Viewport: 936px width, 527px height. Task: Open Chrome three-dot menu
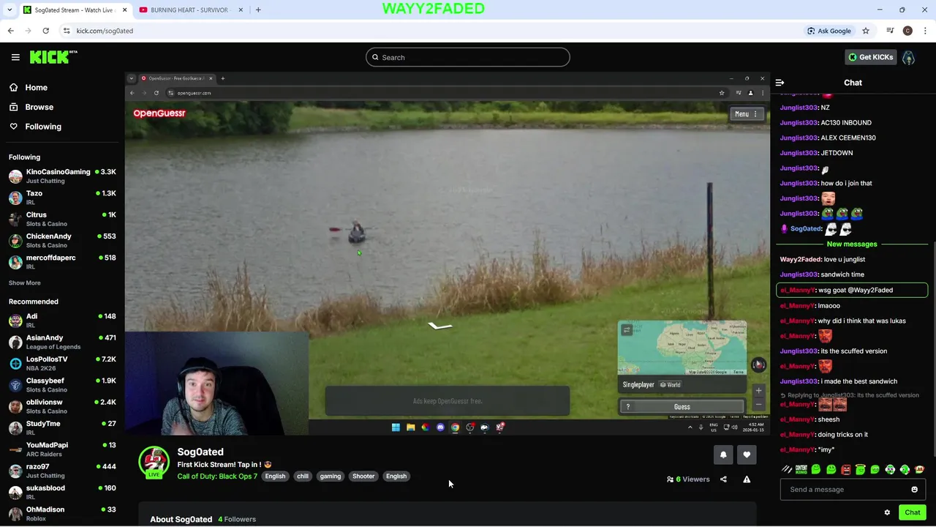point(926,31)
